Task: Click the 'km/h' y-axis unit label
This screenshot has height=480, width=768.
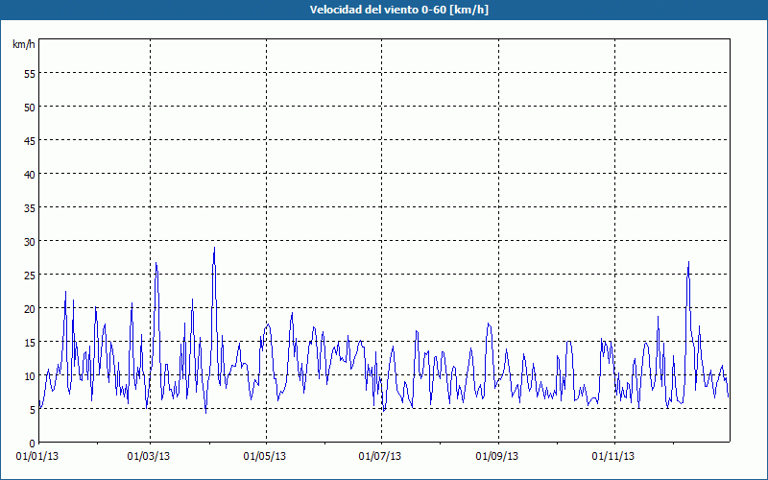Action: click(x=23, y=44)
